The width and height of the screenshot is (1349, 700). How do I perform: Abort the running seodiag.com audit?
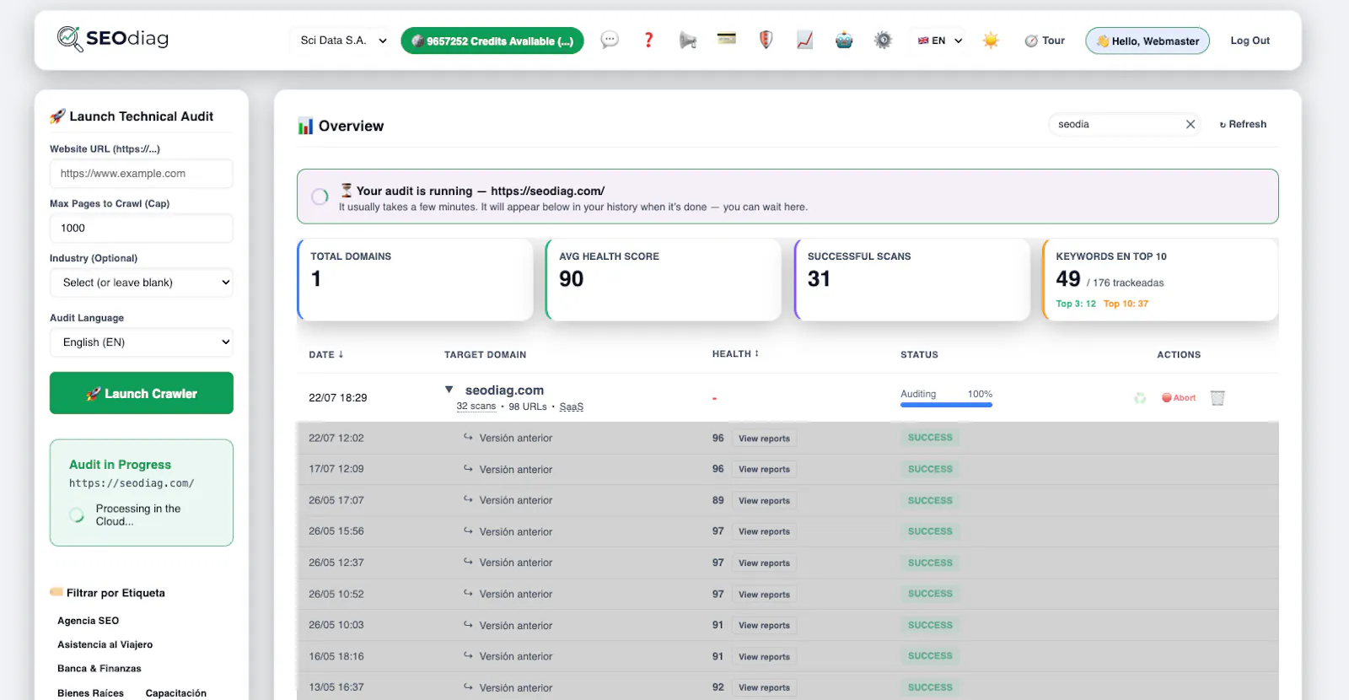1179,398
